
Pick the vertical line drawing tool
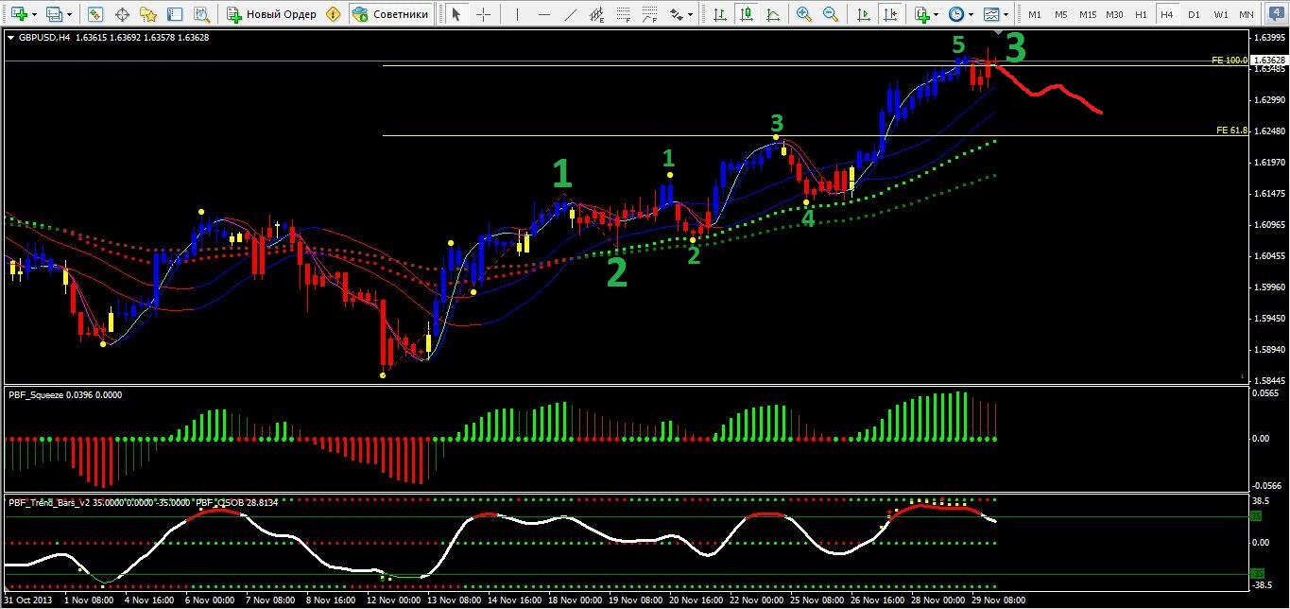pos(516,14)
